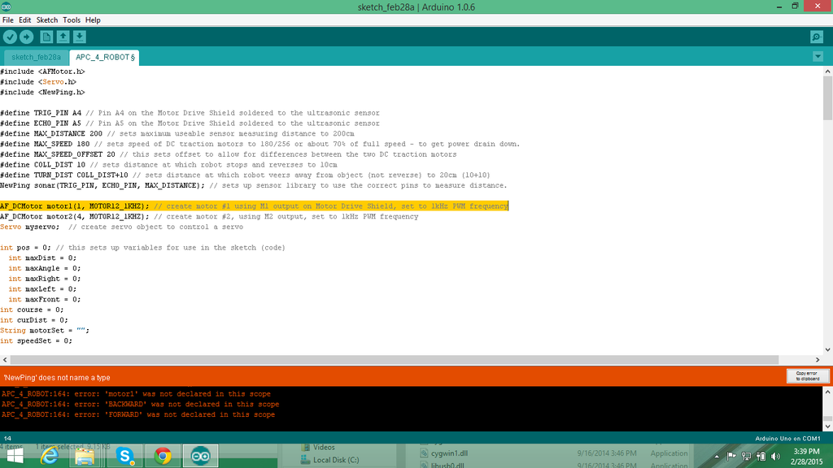The image size is (833, 468).
Task: Switch to the sketch_feb28a tab
Action: pos(36,57)
